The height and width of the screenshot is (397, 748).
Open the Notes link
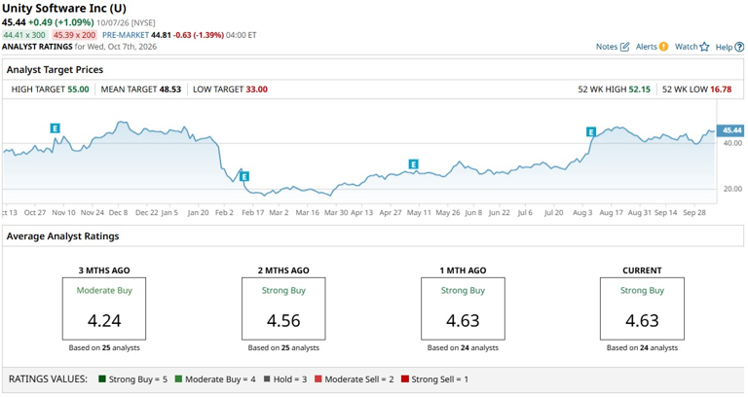[607, 47]
